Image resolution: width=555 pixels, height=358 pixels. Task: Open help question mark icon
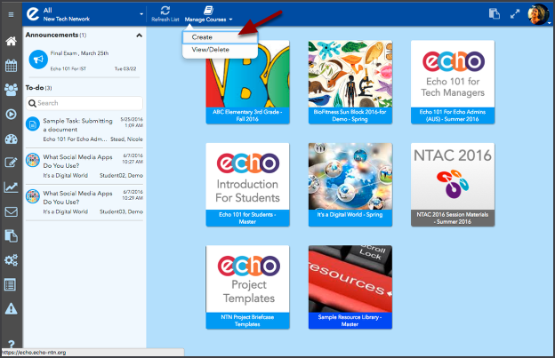11,344
